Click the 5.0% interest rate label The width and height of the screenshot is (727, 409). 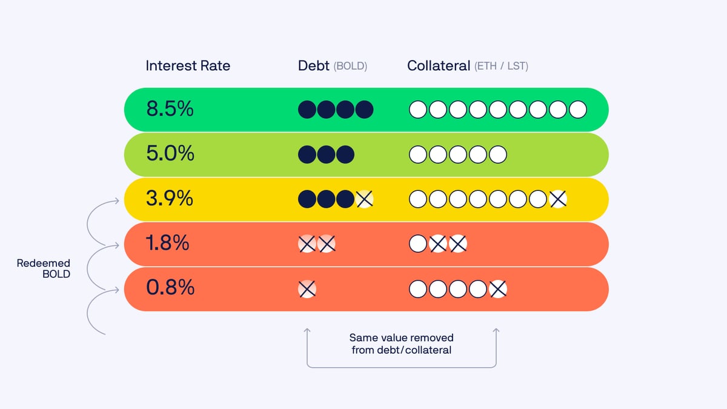[x=170, y=154]
